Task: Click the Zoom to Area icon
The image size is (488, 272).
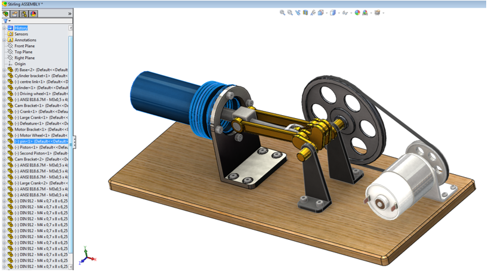Action: pos(290,13)
